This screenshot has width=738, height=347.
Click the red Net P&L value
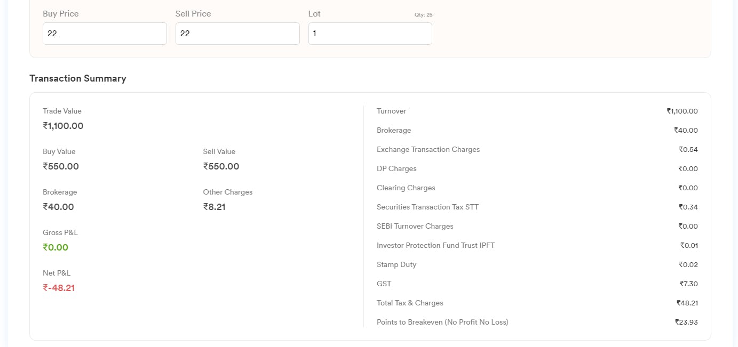click(59, 288)
